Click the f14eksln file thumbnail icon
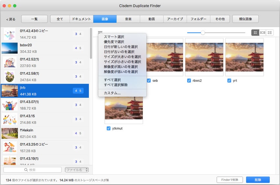This screenshot has height=185, width=280. click(10, 133)
